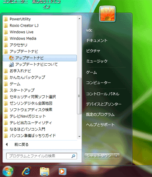
Task: Click the magnifier search icon
Action: [73, 156]
